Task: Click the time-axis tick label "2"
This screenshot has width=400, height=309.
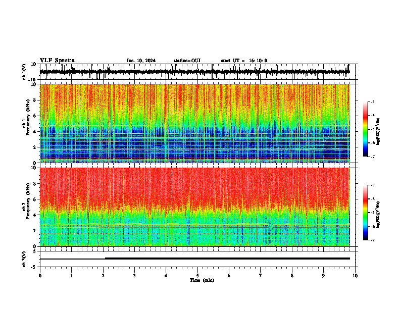Action: click(103, 276)
